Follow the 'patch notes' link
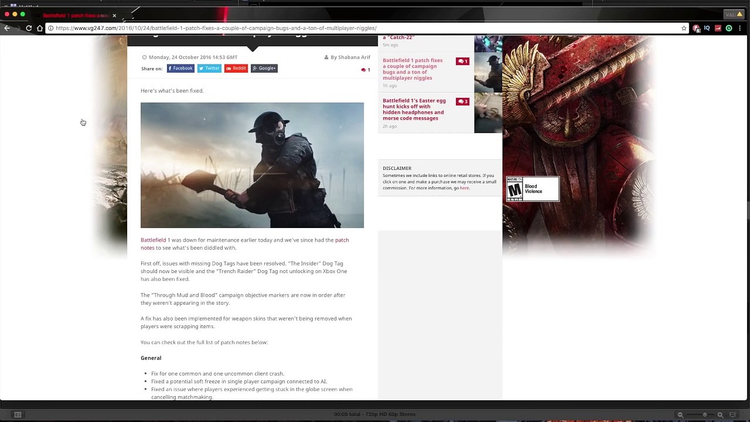This screenshot has height=422, width=750. click(x=342, y=240)
